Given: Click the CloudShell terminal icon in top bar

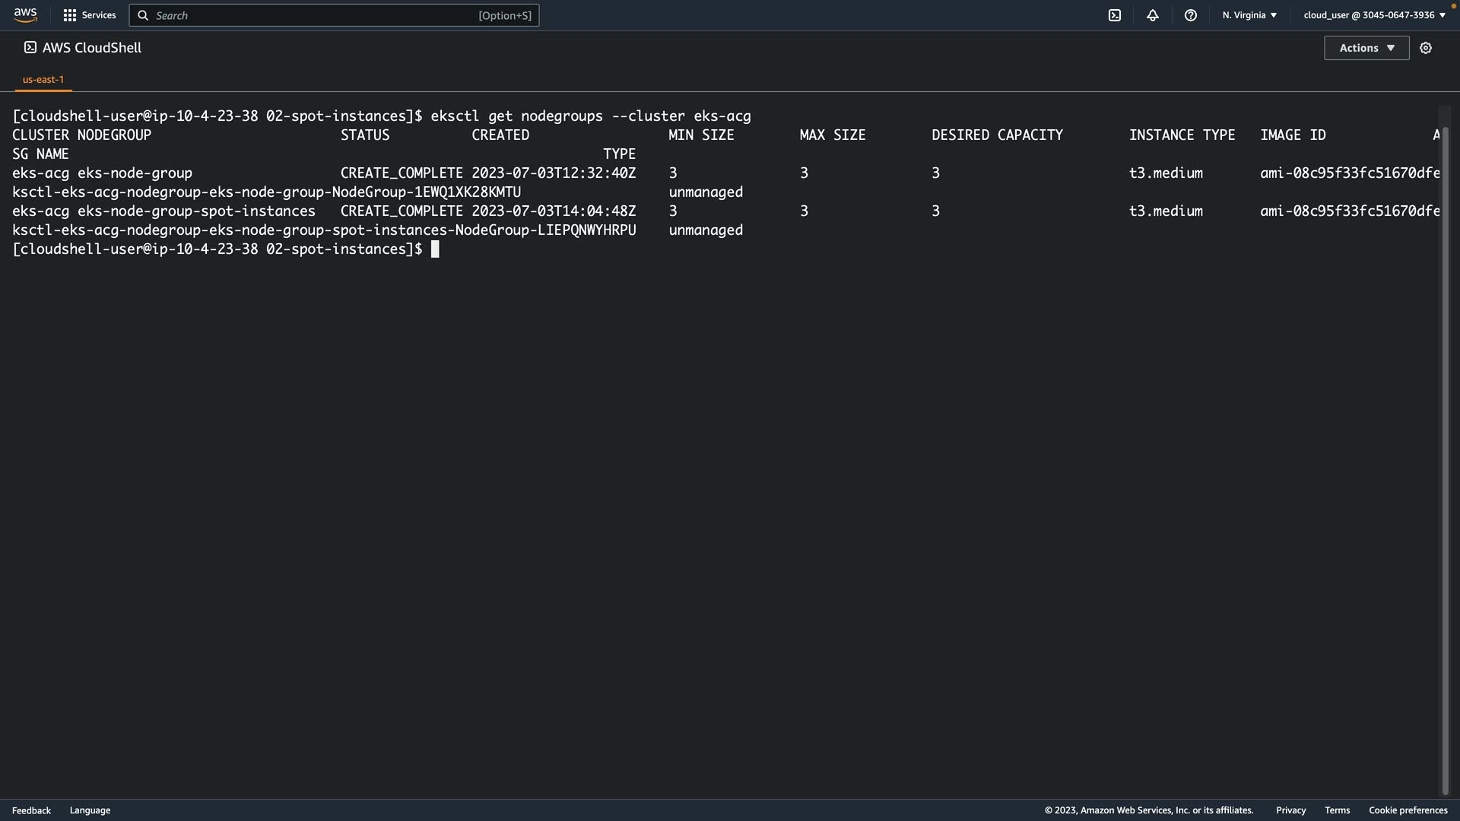Looking at the screenshot, I should tap(1115, 15).
